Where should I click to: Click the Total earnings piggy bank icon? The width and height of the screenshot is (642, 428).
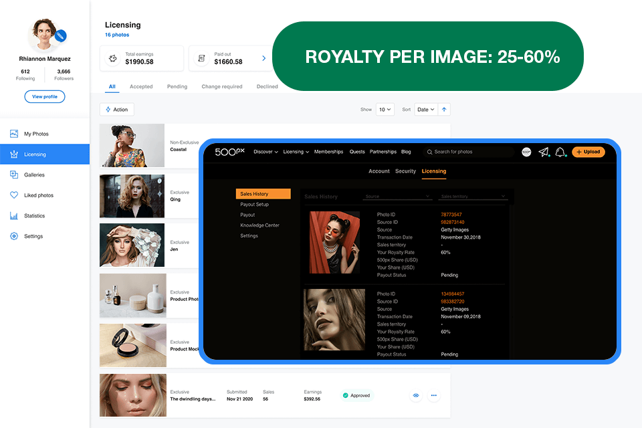113,59
